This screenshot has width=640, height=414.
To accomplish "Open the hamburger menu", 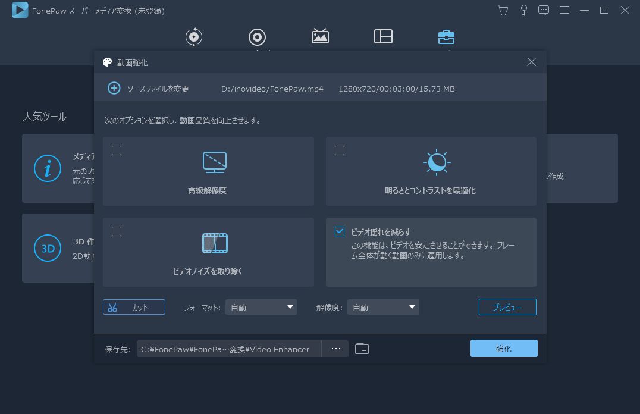I will point(564,10).
